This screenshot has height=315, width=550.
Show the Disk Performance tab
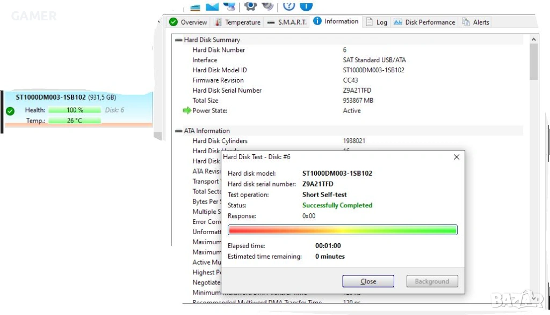(x=424, y=22)
